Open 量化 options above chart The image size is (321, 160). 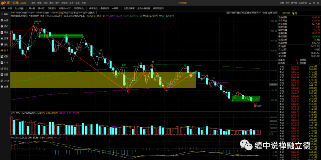coord(249,13)
